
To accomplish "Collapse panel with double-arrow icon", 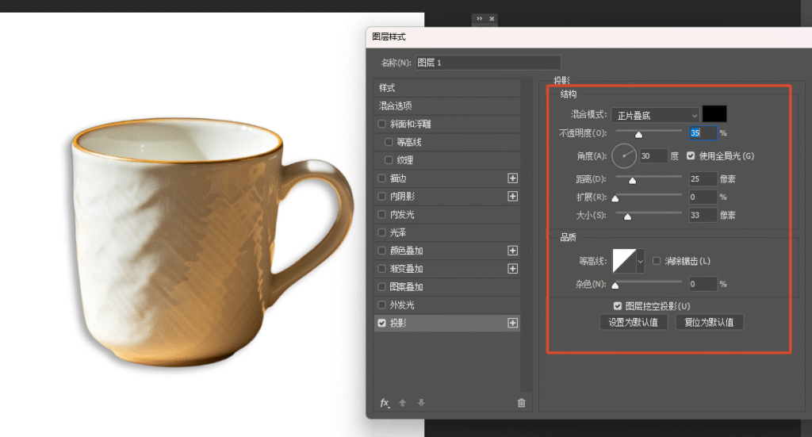I will tap(480, 19).
